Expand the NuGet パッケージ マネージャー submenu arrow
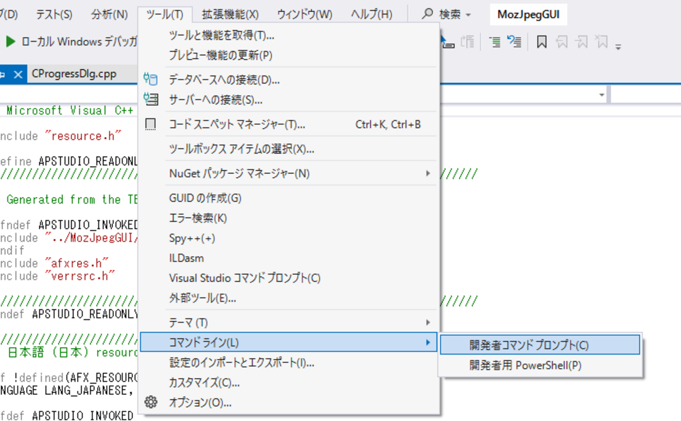Viewport: 681px width, 421px height. [428, 173]
